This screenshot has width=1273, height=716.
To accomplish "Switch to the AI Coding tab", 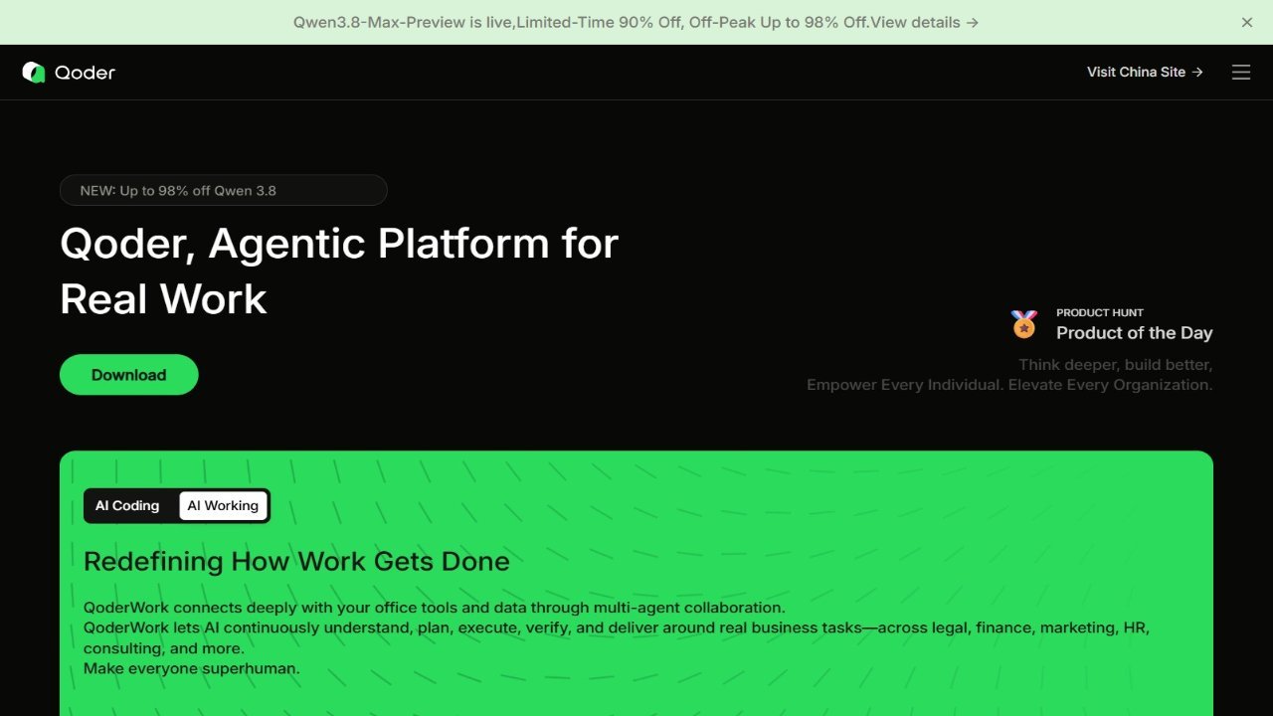I will [x=127, y=505].
